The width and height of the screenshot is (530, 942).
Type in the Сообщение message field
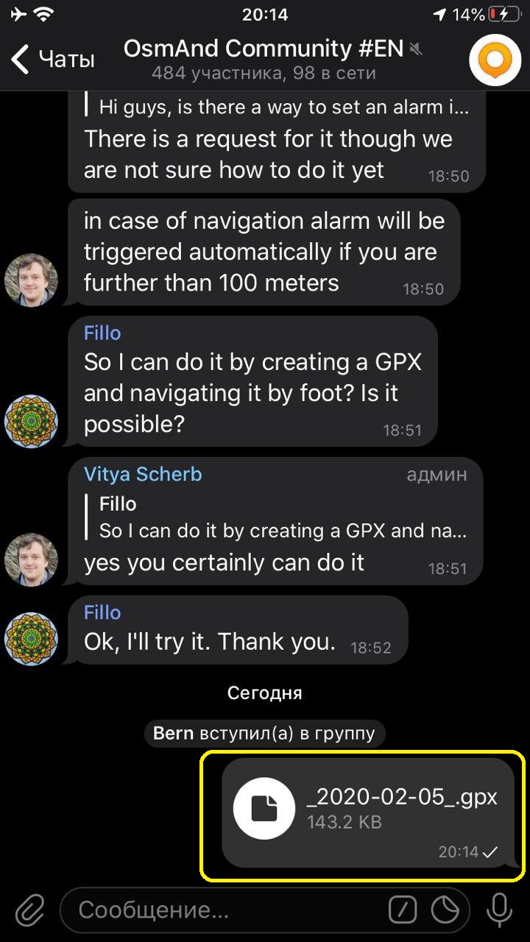(221, 911)
